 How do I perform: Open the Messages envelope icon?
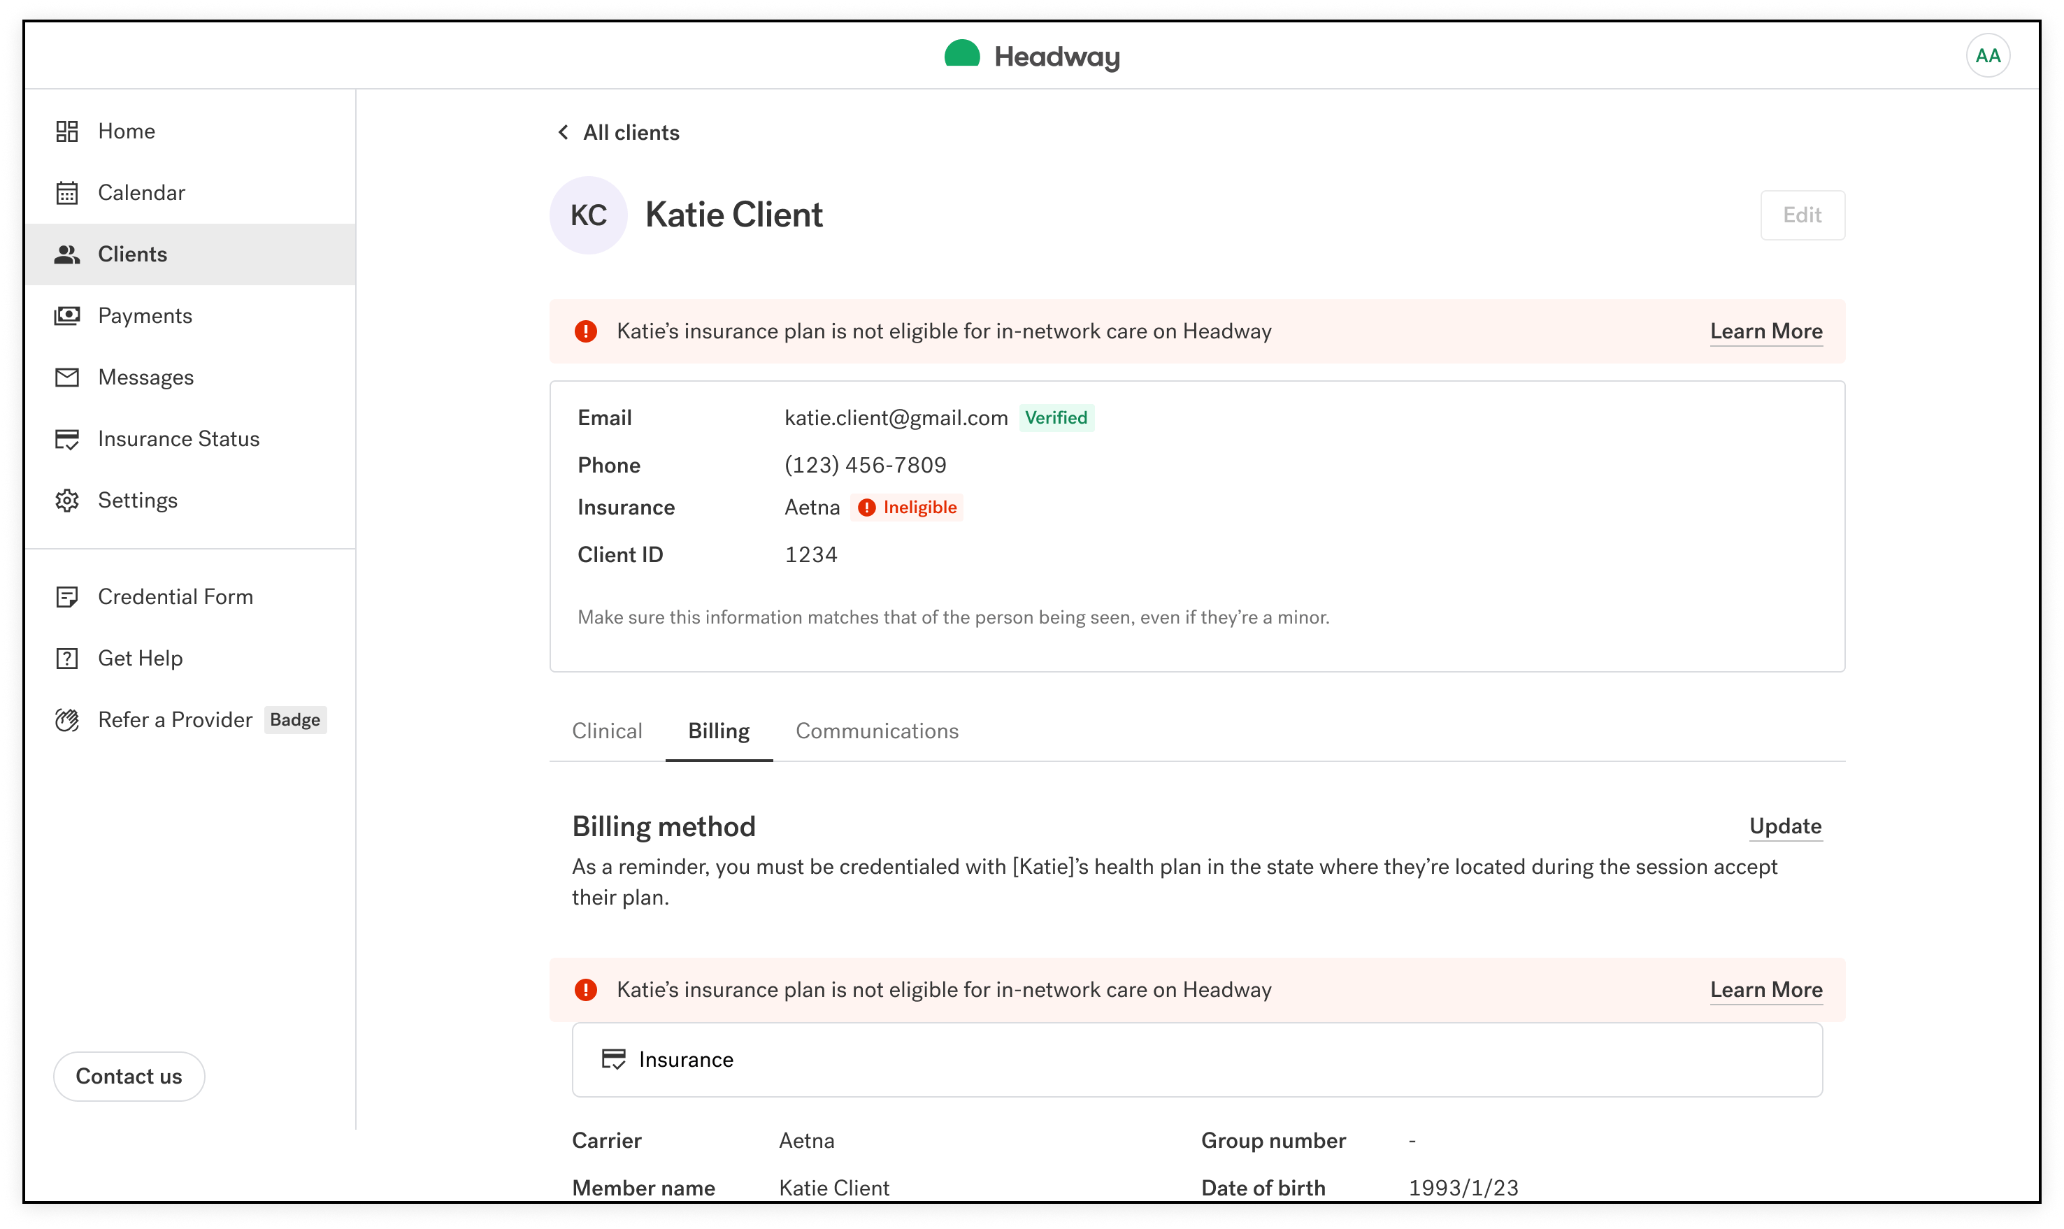67,377
